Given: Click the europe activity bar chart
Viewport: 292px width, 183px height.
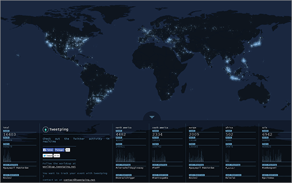Looking at the screenshot, I should [x=196, y=156].
